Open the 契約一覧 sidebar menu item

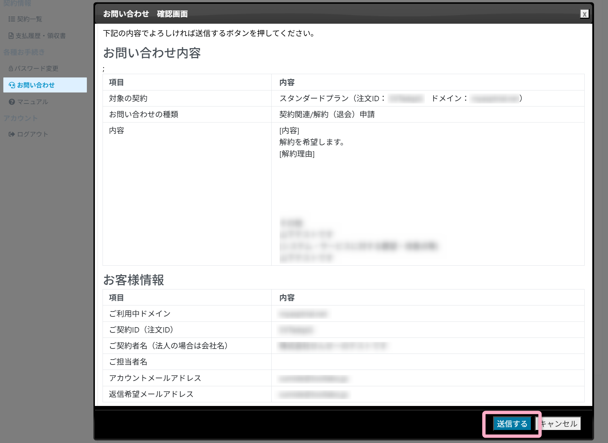[x=30, y=19]
